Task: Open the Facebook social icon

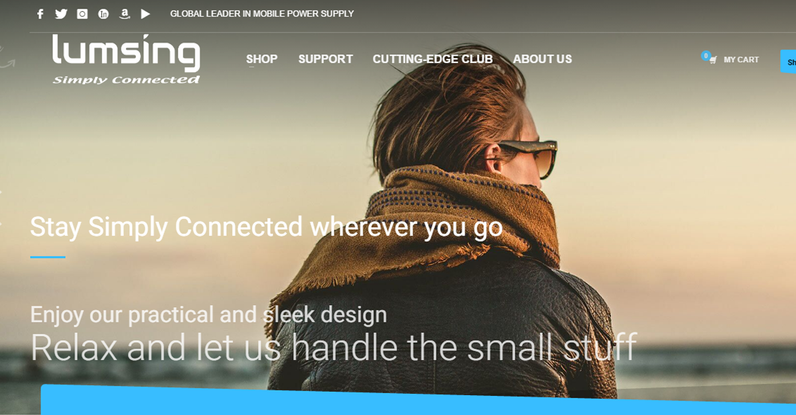Action: (40, 14)
